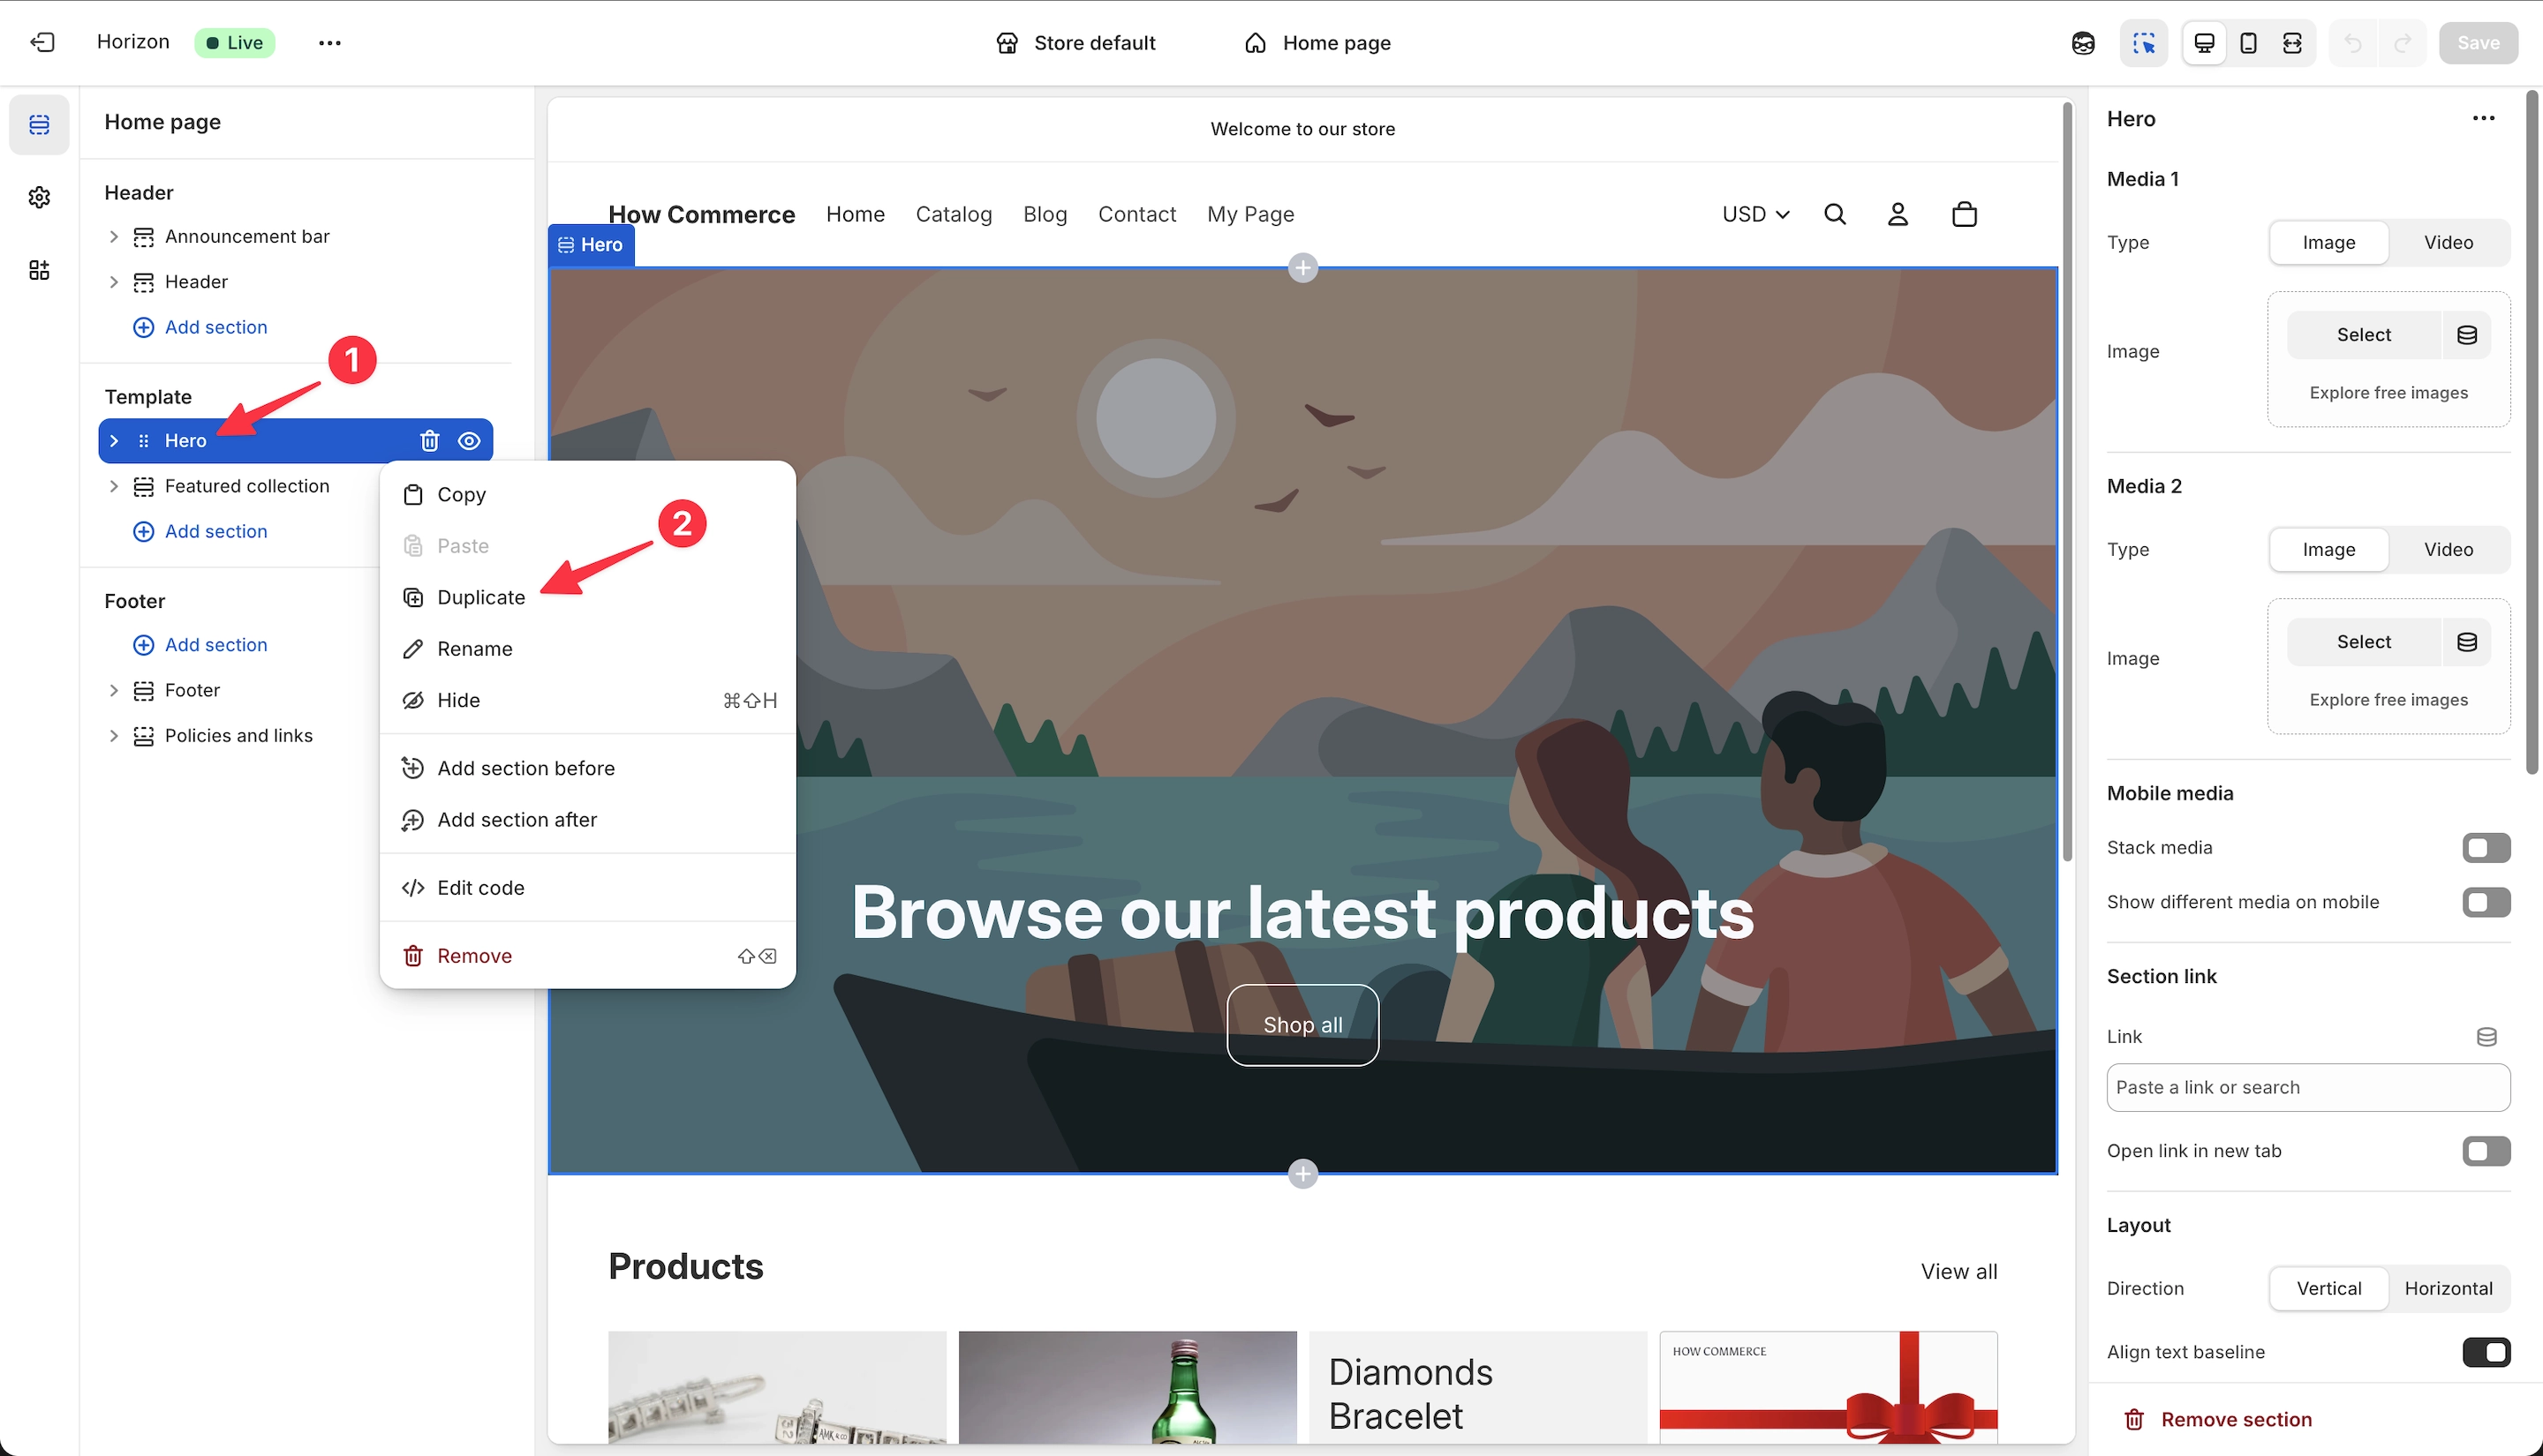Viewport: 2543px width, 1456px height.
Task: Select Edit code menu item
Action: [x=587, y=888]
